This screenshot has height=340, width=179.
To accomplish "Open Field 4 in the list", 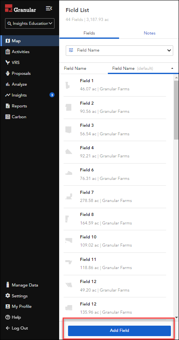I will 114,152.
